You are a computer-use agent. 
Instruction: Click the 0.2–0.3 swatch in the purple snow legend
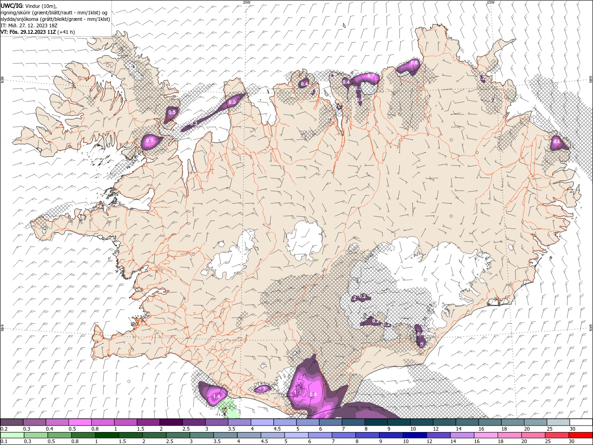coord(12,422)
